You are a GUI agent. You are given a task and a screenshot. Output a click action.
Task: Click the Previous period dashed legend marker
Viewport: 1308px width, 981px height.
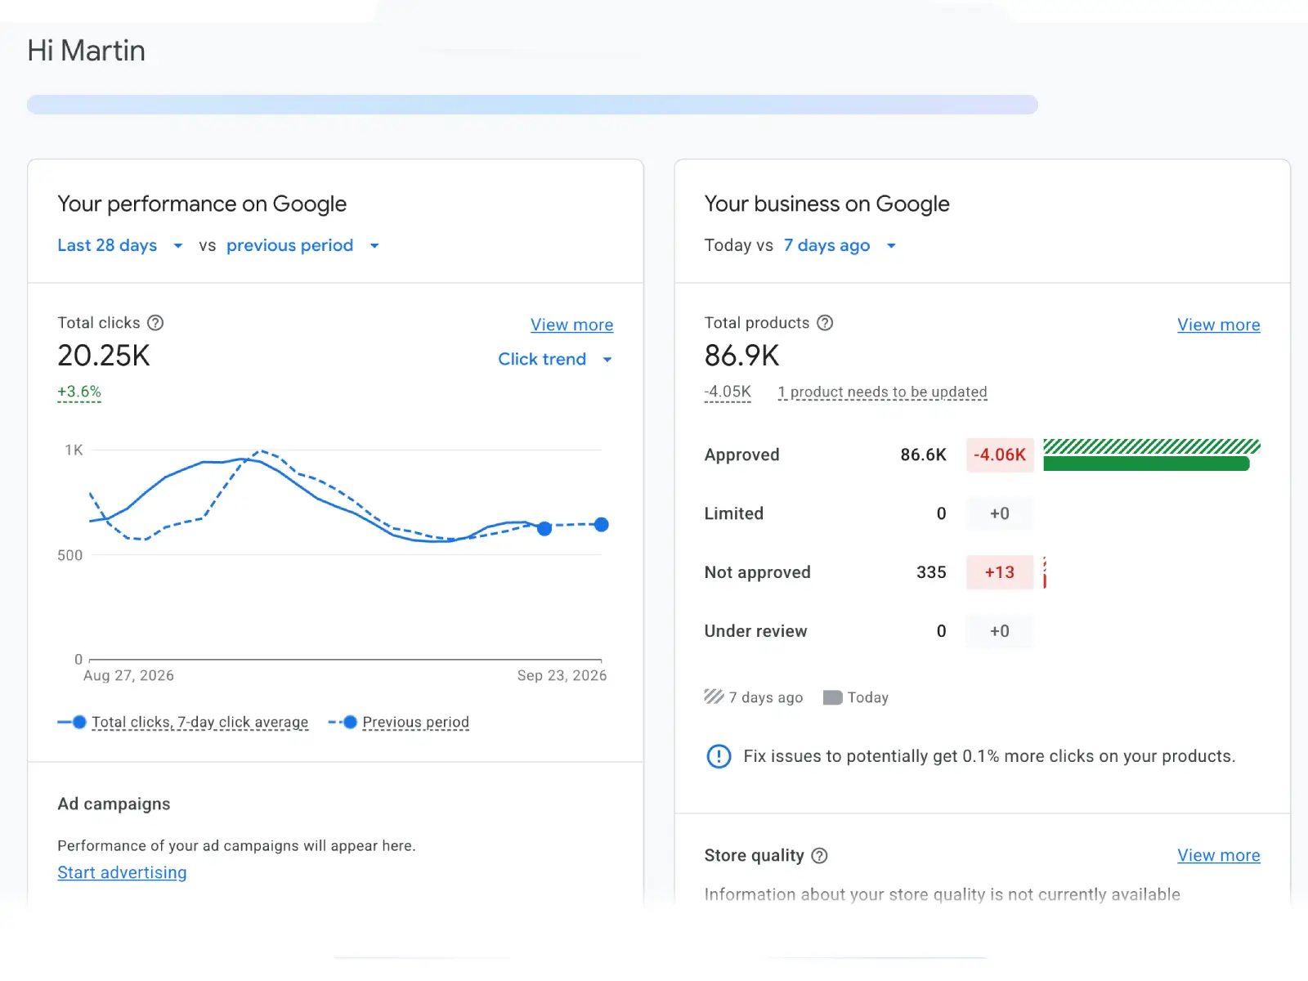[343, 722]
